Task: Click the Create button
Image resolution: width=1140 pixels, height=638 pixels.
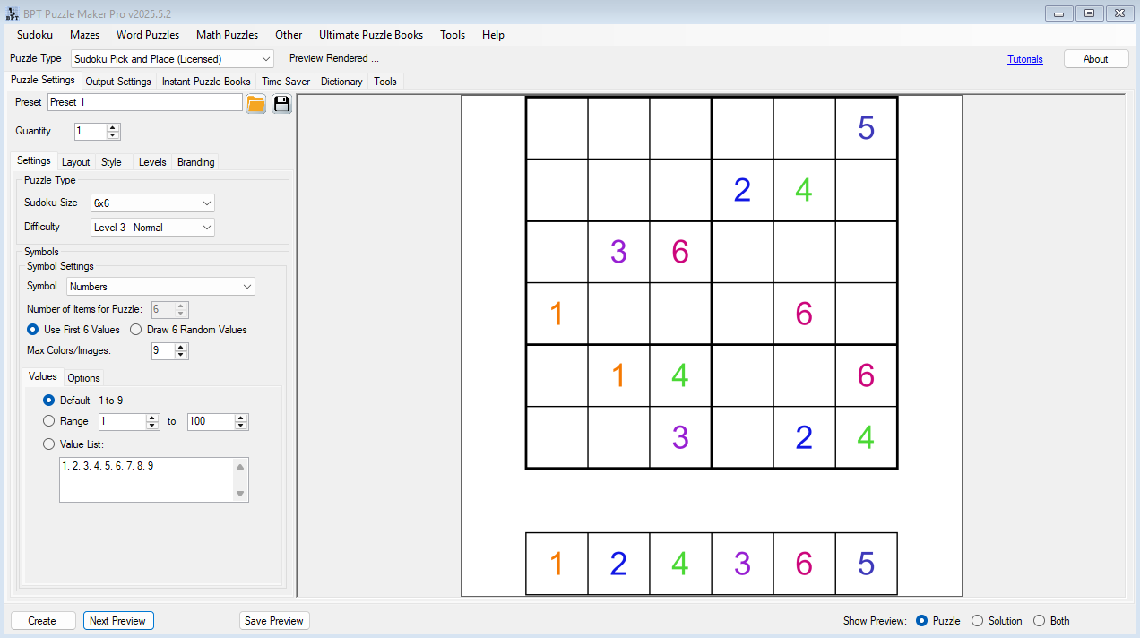Action: [x=42, y=620]
